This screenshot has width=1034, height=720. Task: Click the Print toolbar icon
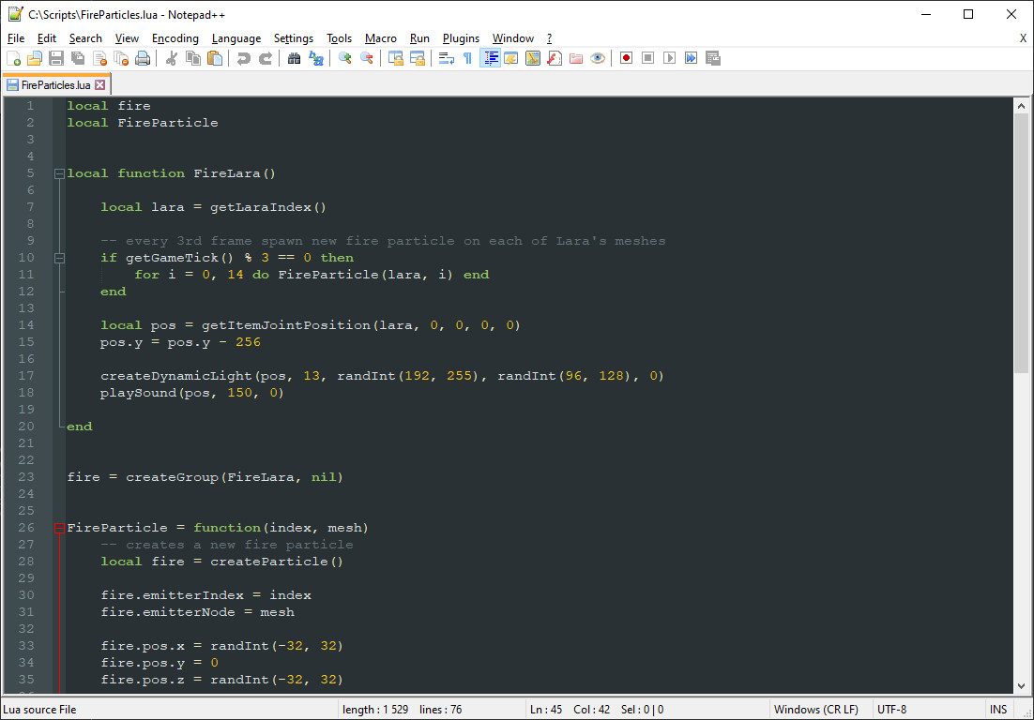point(143,58)
